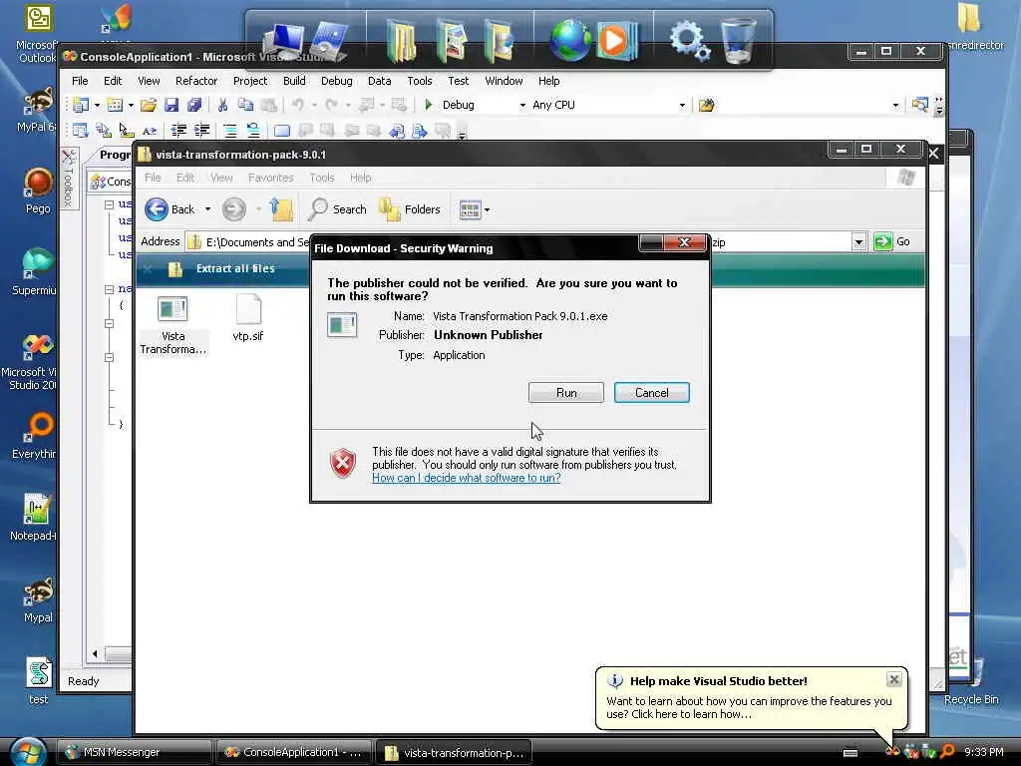
Task: Open the Debug menu in Visual Studio
Action: [x=336, y=81]
